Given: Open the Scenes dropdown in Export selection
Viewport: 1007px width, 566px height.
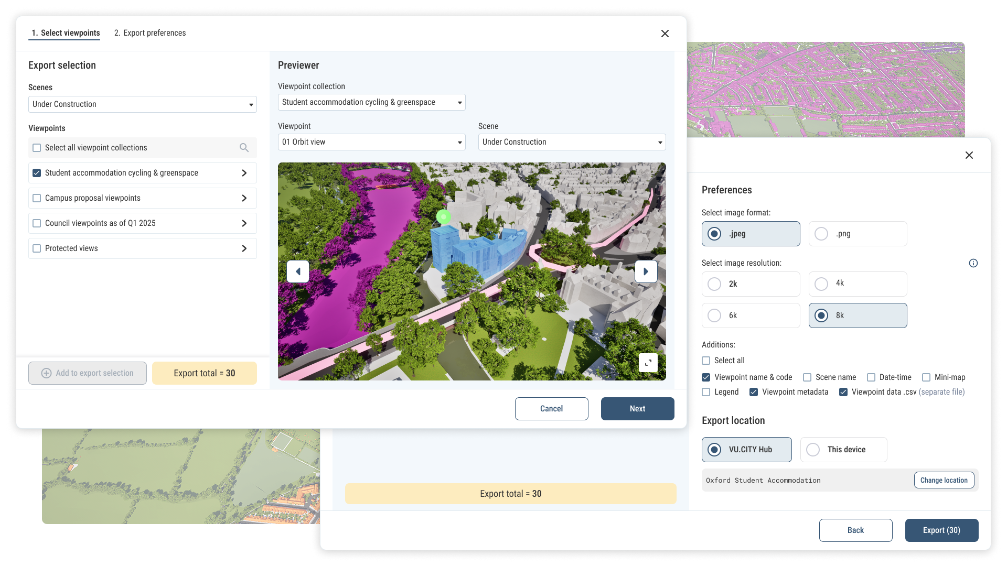Looking at the screenshot, I should 143,104.
